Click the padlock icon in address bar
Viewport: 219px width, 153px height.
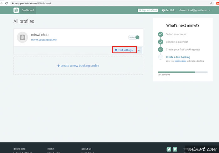coord(13,3)
